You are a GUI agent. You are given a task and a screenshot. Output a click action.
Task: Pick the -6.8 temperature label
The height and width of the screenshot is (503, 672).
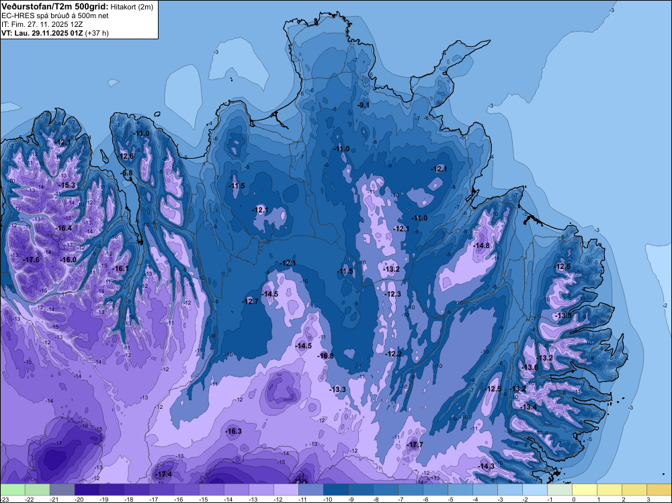(x=127, y=173)
